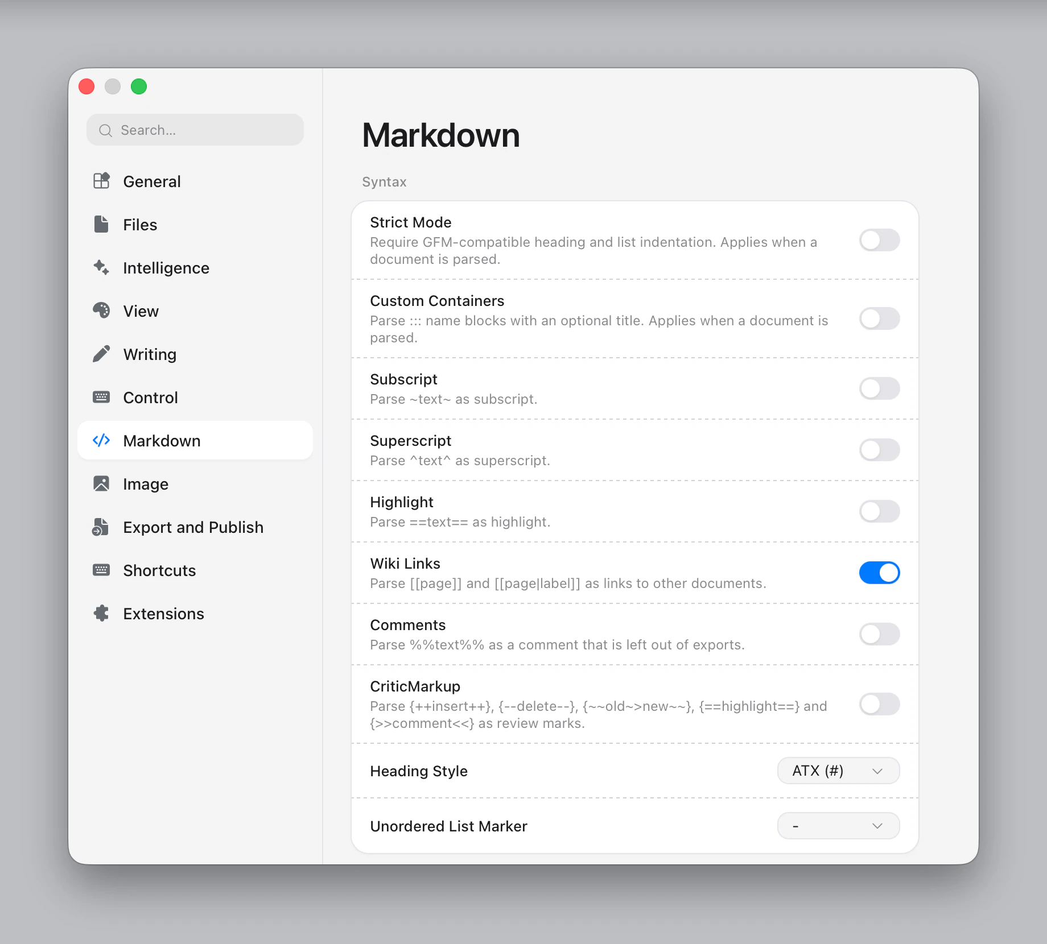Navigate to the Control settings

[195, 397]
